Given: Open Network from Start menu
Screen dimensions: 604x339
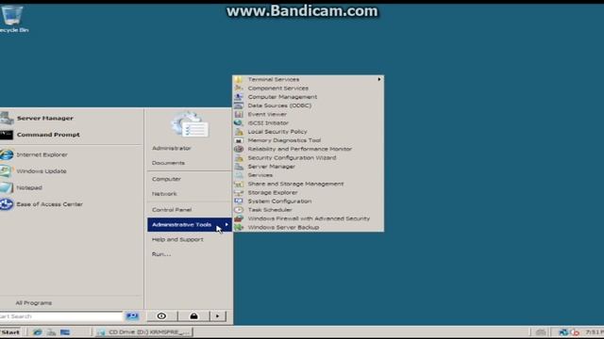Looking at the screenshot, I should pyautogui.click(x=164, y=194).
